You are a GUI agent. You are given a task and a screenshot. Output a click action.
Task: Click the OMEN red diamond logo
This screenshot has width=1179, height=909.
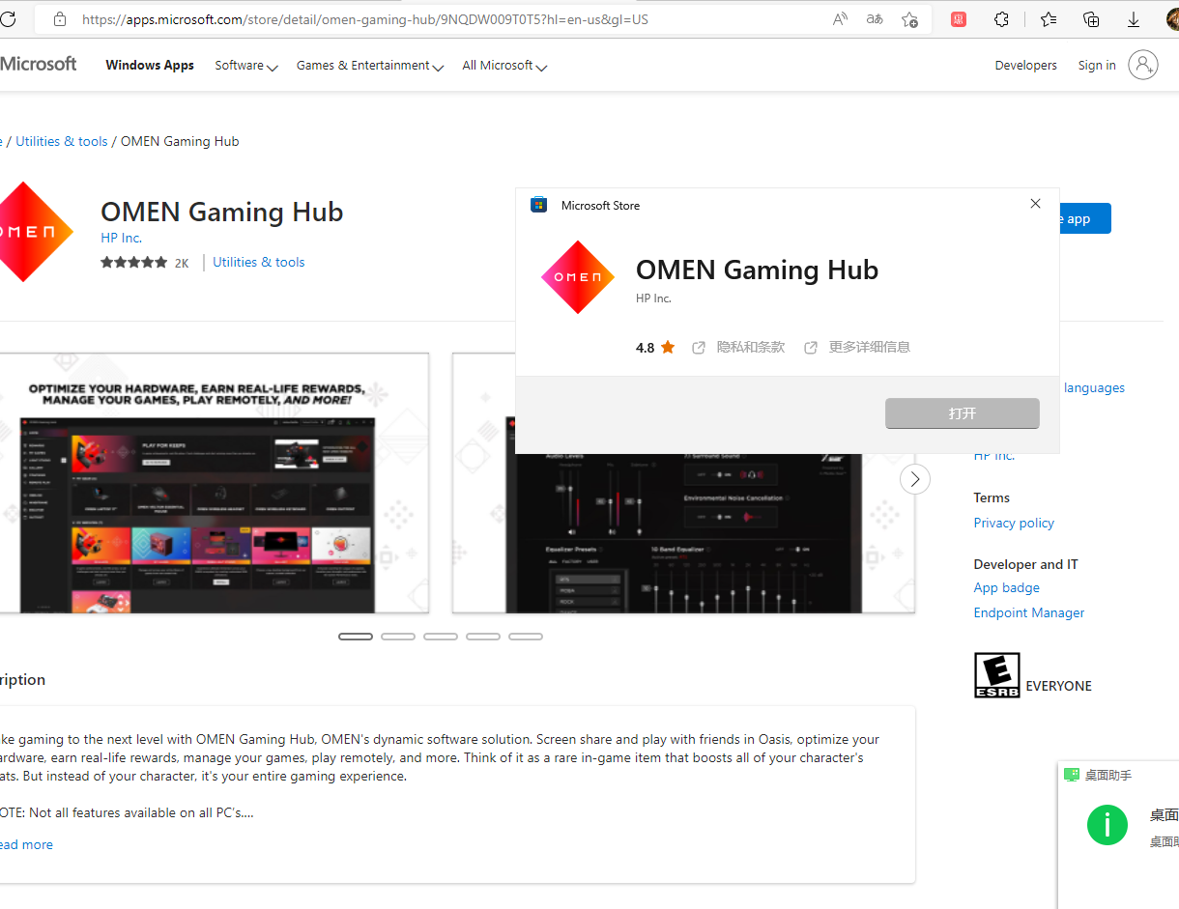[x=577, y=277]
